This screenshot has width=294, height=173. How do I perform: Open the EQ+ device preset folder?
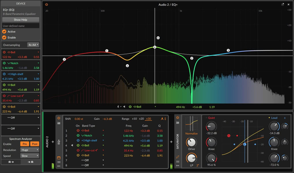pos(59,123)
